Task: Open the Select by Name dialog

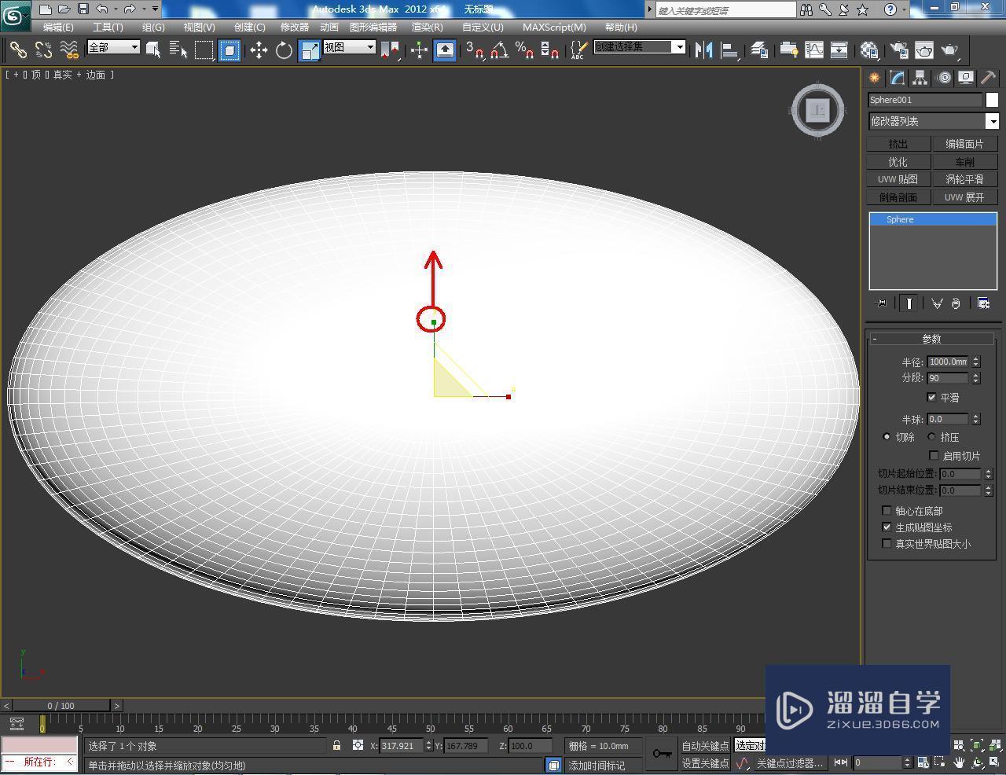Action: click(179, 50)
